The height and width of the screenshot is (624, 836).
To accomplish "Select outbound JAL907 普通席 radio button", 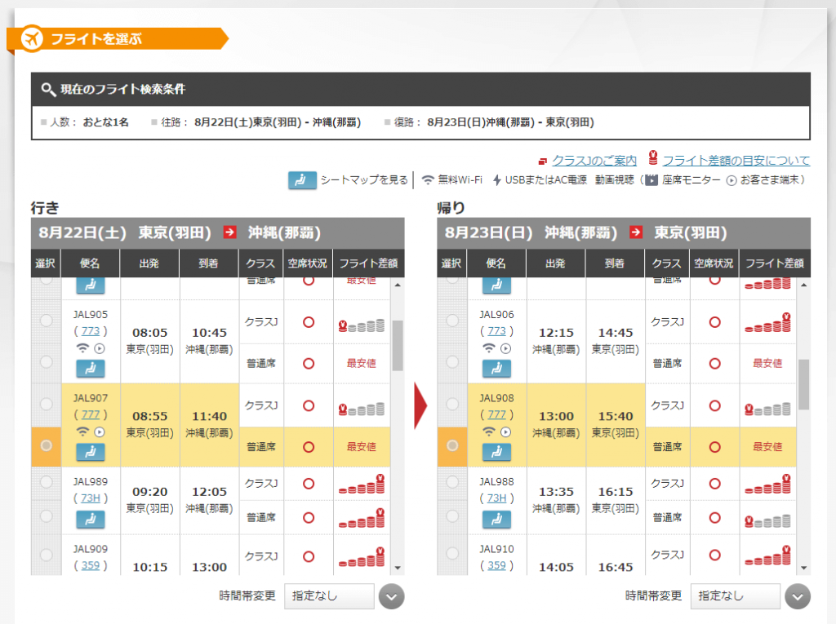I will 47,445.
